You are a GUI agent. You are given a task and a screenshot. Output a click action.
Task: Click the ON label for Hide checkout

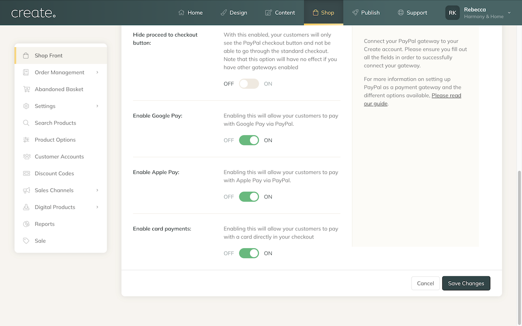tap(268, 84)
